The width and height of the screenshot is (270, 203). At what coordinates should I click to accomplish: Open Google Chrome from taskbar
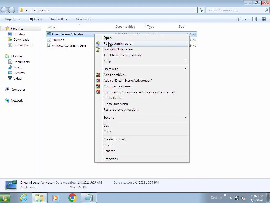(x=72, y=198)
